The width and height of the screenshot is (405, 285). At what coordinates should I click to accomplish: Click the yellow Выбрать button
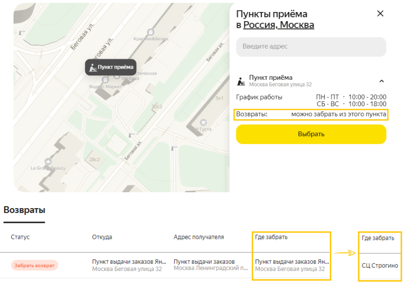311,134
